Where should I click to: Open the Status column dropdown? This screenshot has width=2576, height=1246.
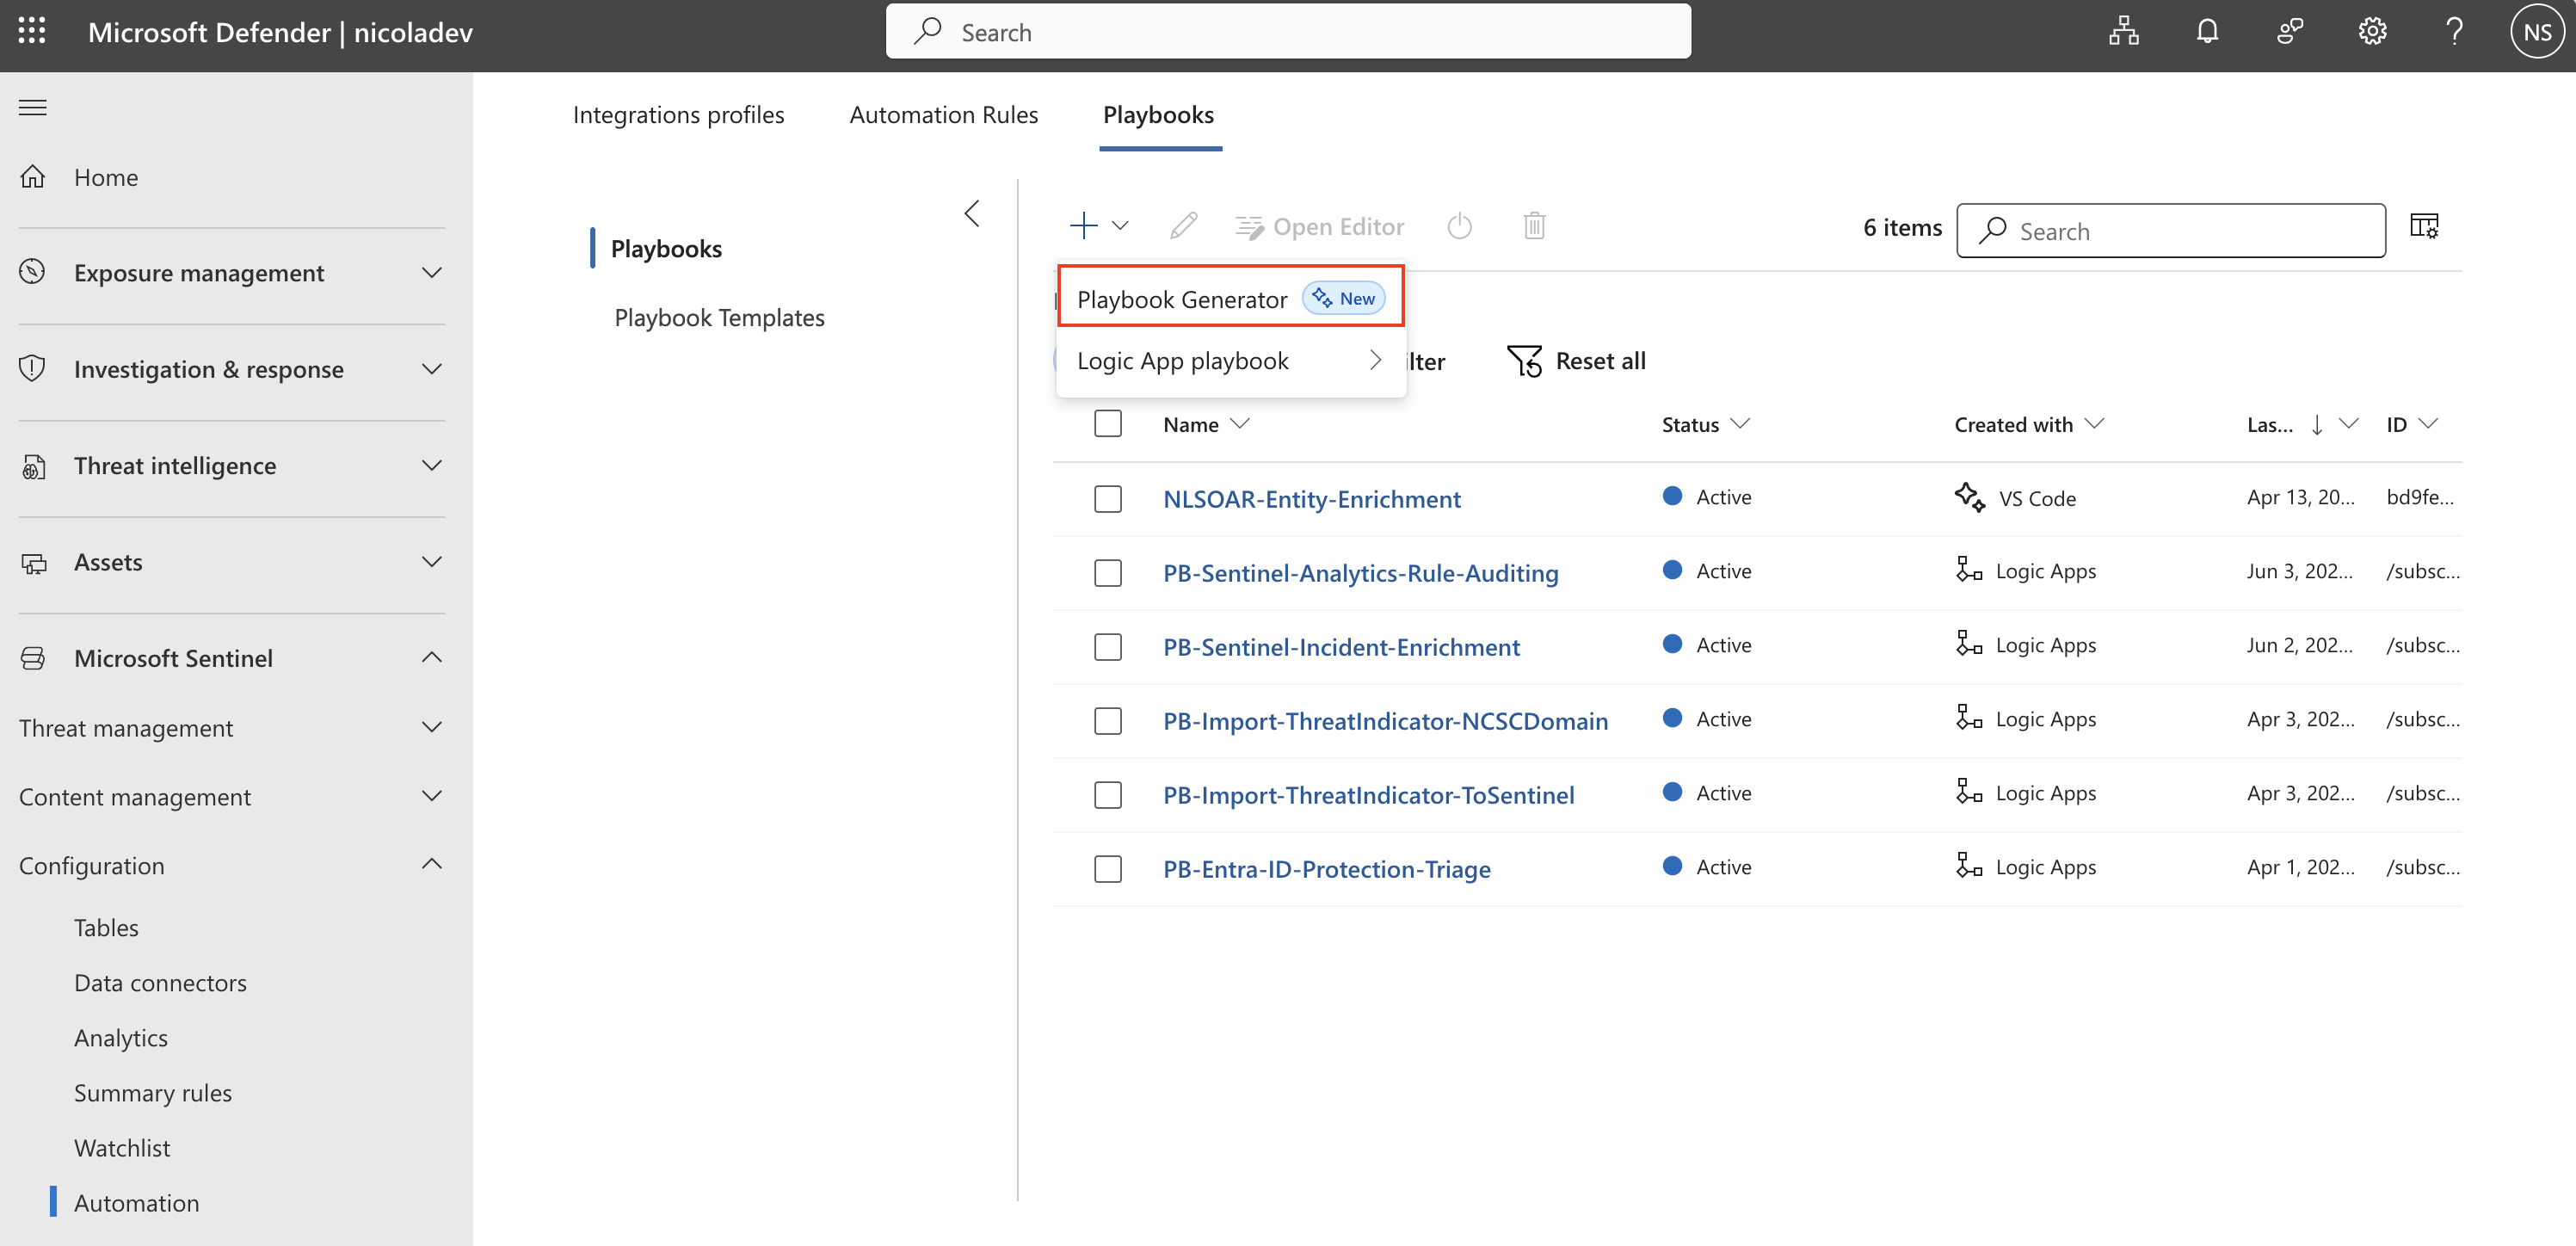coord(1740,424)
